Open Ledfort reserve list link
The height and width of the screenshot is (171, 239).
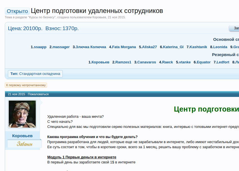[x=223, y=62]
